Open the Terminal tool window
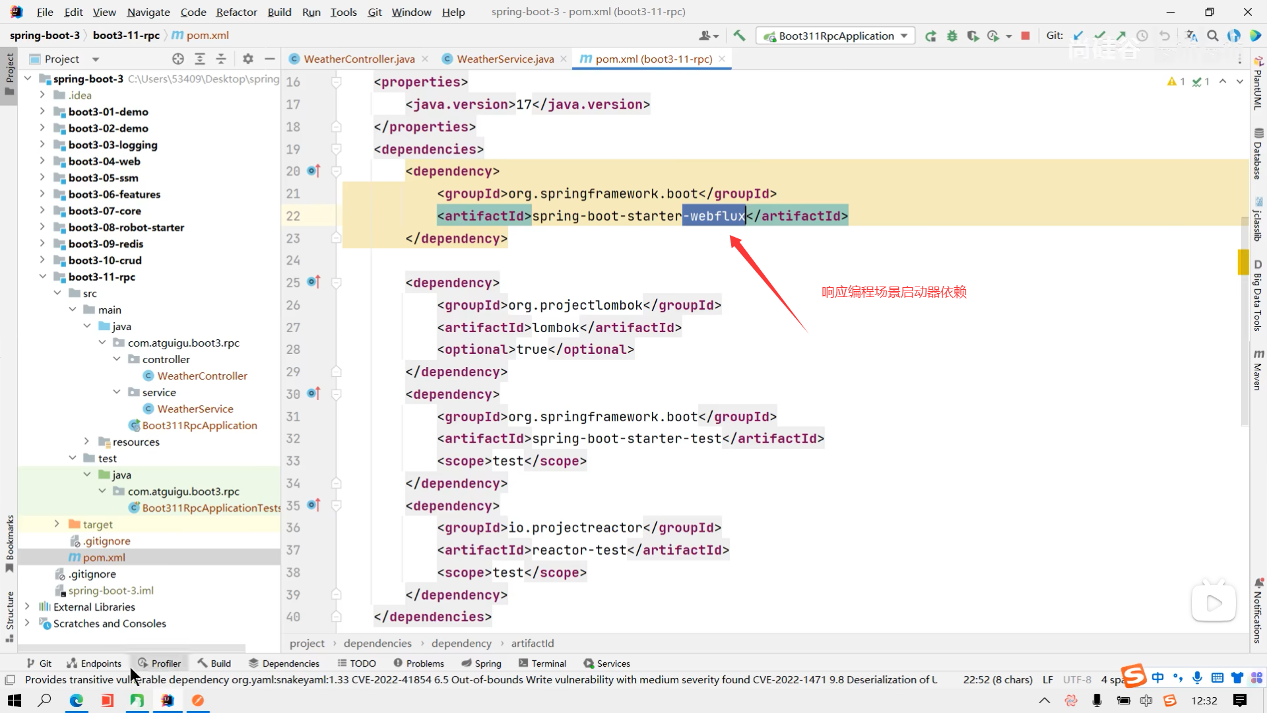This screenshot has height=713, width=1267. 542,663
